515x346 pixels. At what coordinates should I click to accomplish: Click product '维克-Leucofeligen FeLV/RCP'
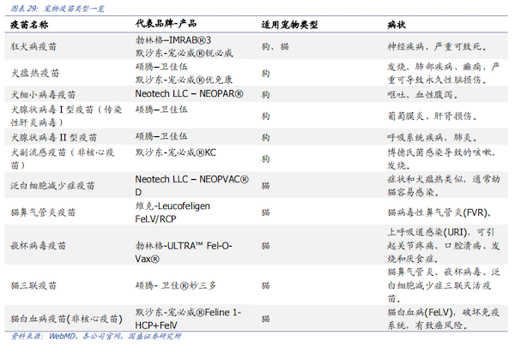pos(173,212)
